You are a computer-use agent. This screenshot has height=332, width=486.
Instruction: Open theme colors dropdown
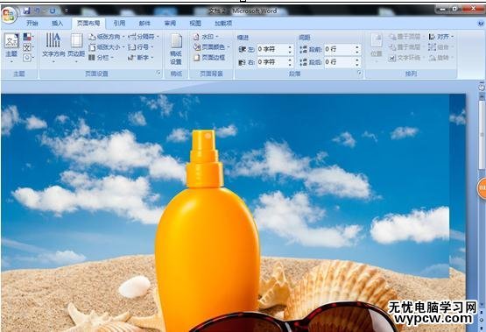(28, 37)
